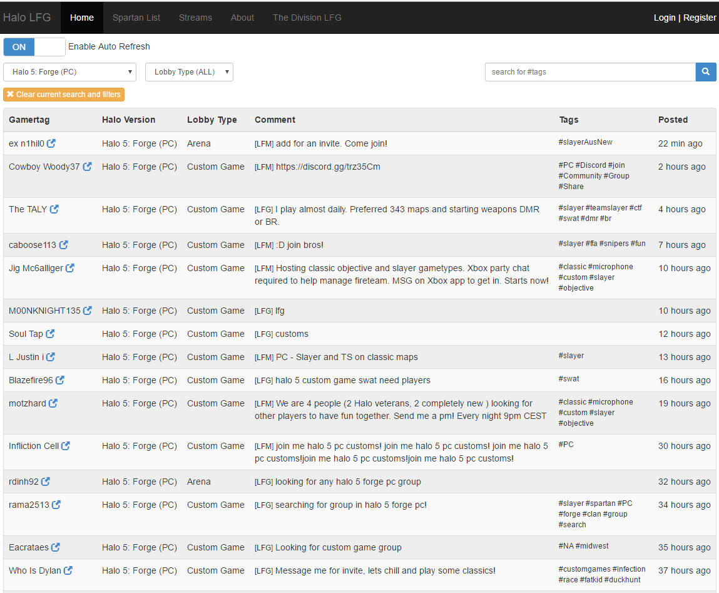Image resolution: width=719 pixels, height=593 pixels.
Task: Open the Streams tab
Action: pyautogui.click(x=195, y=18)
